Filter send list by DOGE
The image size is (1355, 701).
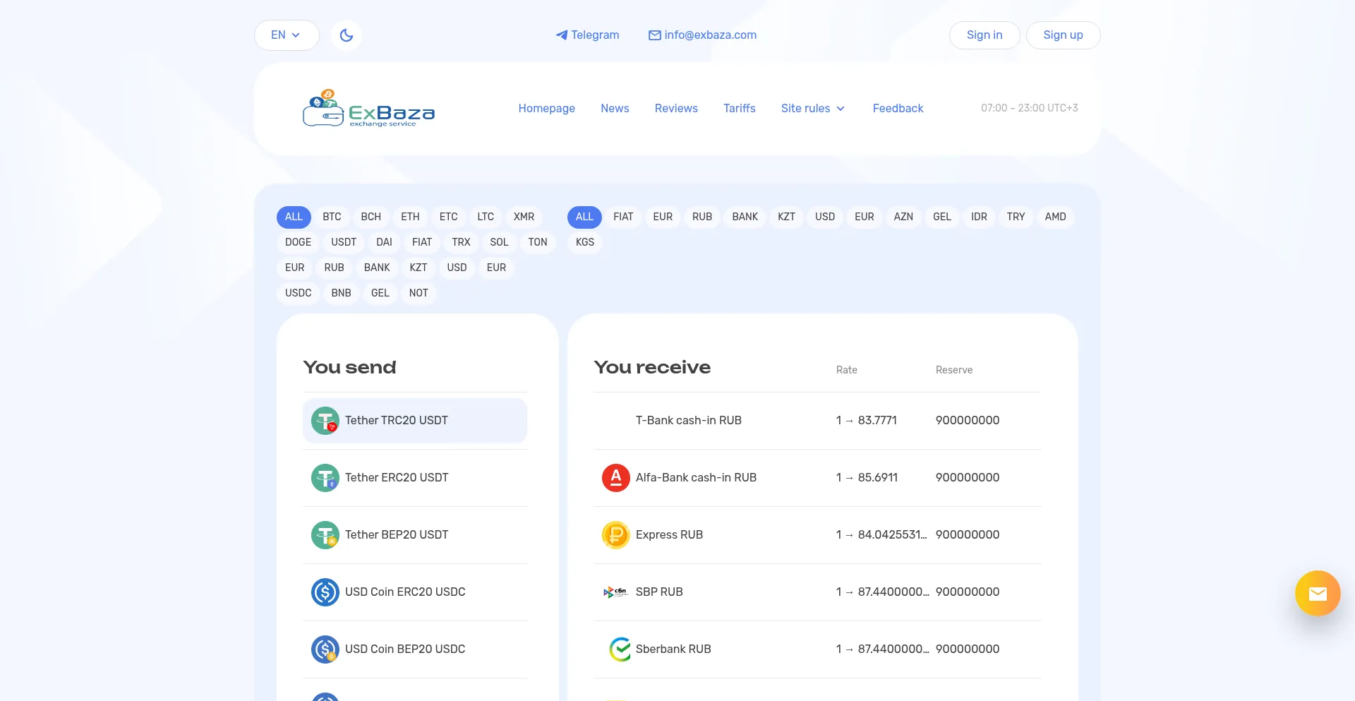[x=298, y=242]
